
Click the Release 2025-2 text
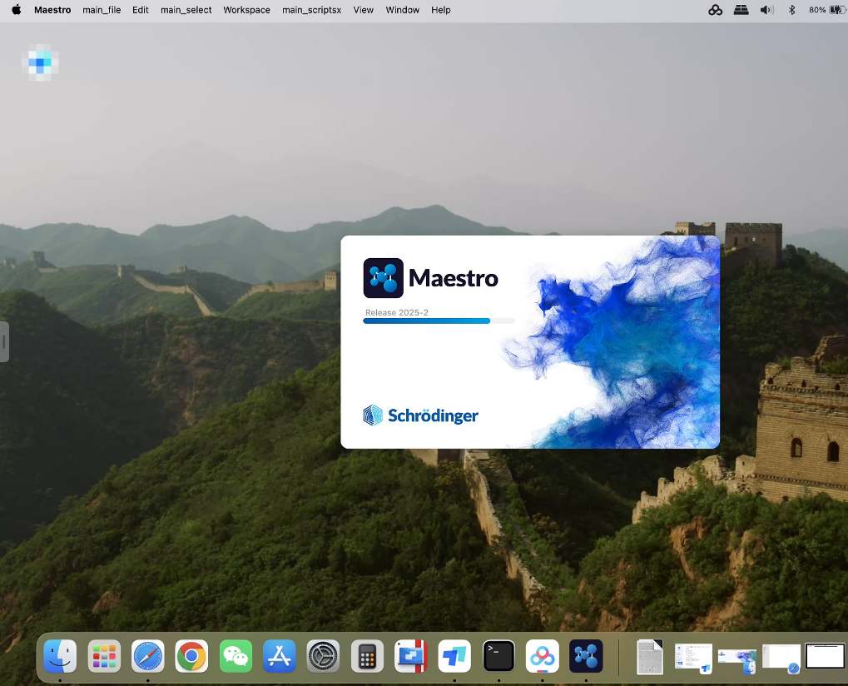click(396, 313)
